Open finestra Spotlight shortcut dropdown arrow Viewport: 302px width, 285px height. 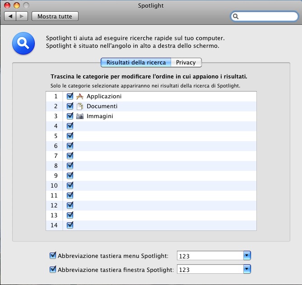(x=247, y=269)
